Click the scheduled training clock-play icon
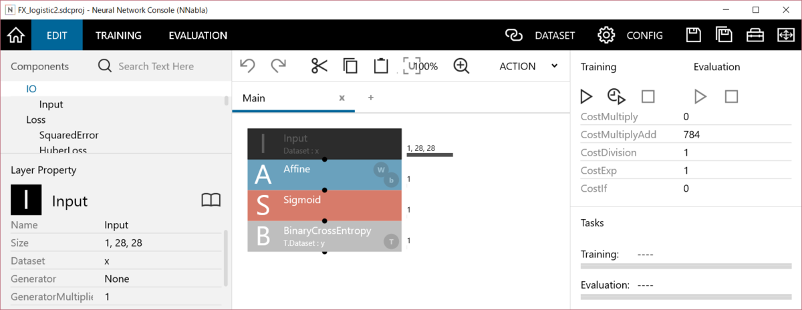 616,97
